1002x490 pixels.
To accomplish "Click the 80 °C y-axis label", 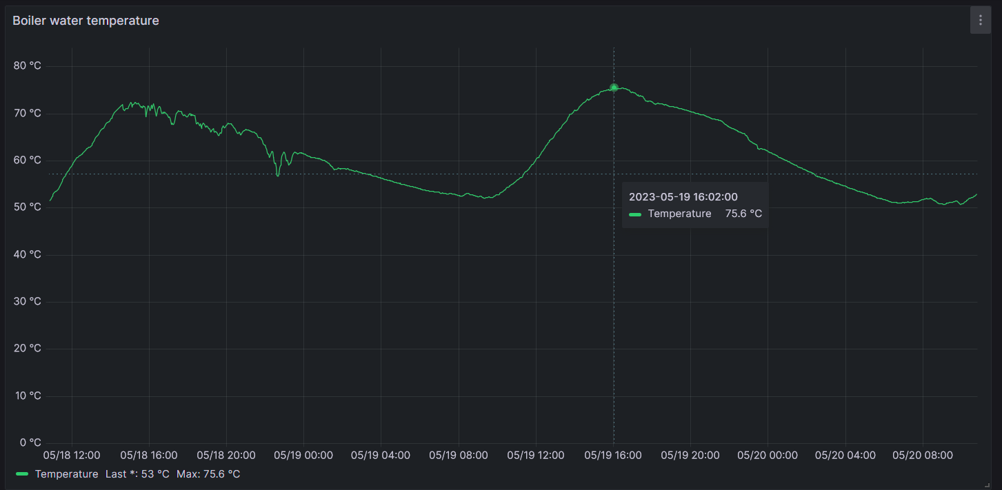I will pos(28,66).
